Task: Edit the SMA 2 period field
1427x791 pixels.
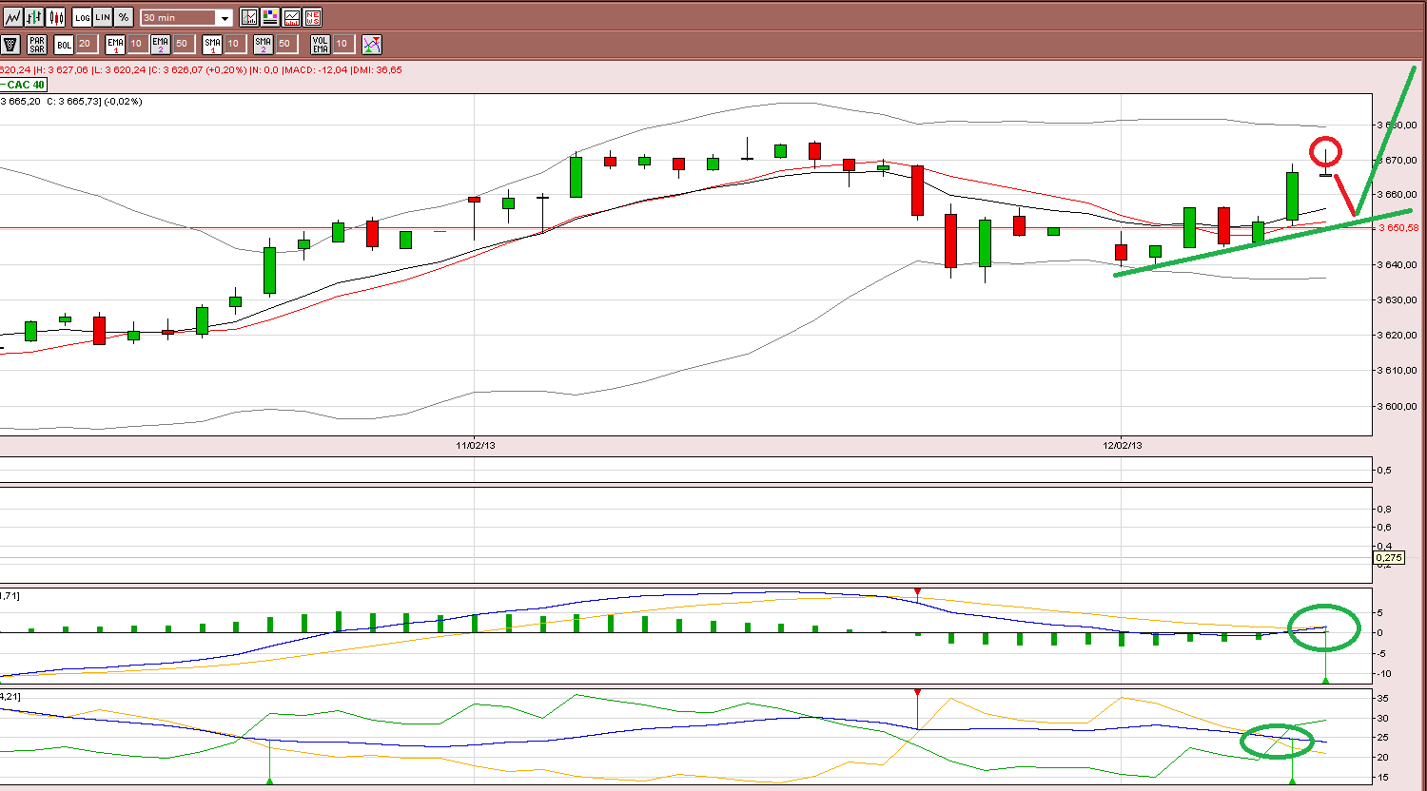Action: 286,44
